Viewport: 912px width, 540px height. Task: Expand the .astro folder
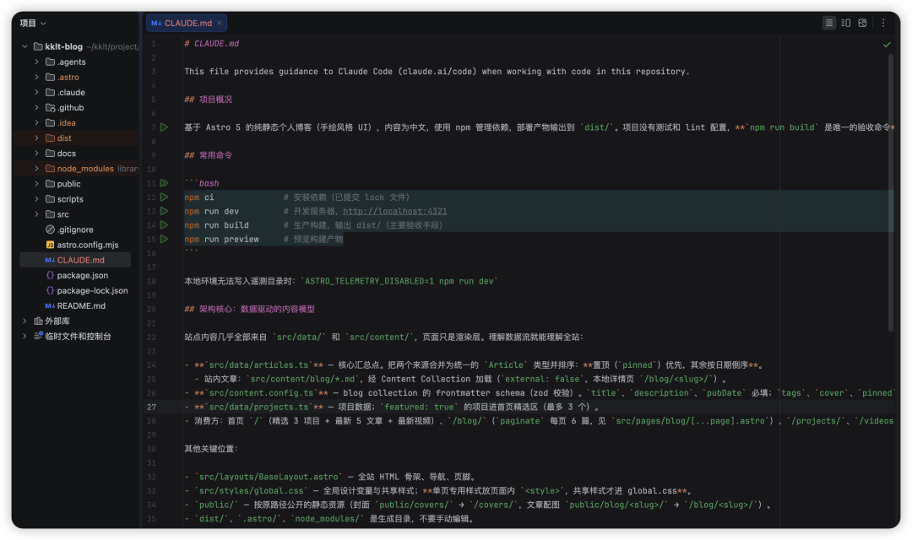pos(36,77)
